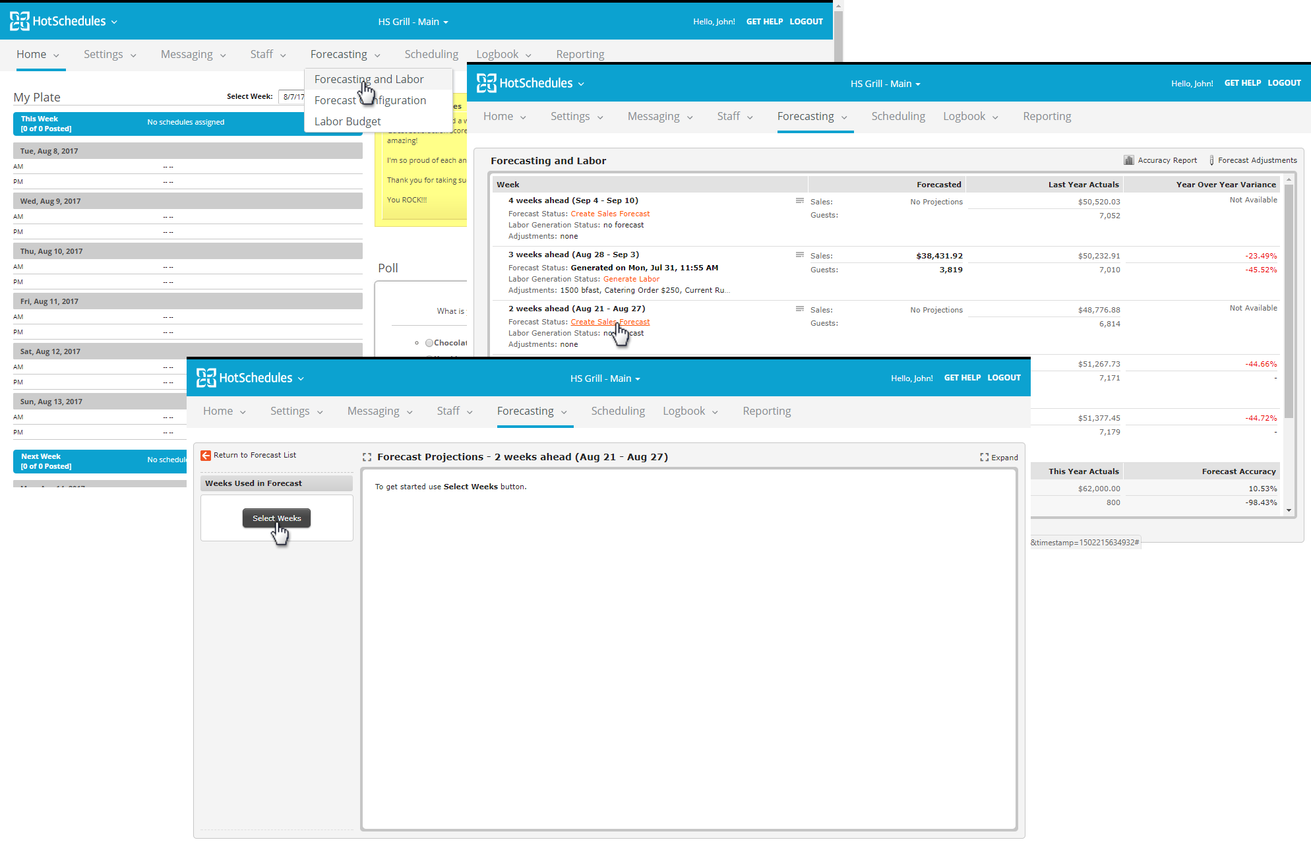Click Generate Labor for 3 weeks ahead

click(x=631, y=279)
